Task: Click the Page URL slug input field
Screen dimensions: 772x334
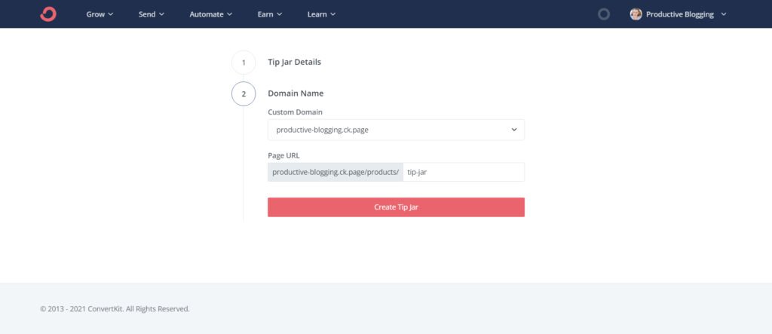Action: [464, 173]
